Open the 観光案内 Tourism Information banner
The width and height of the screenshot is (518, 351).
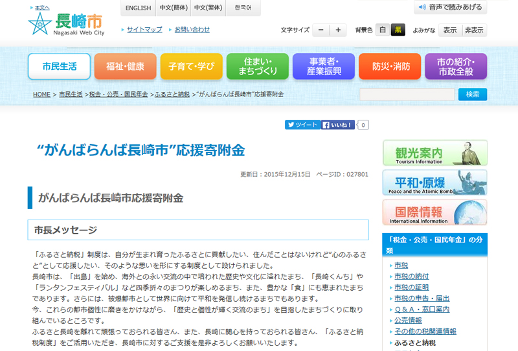[x=434, y=153]
